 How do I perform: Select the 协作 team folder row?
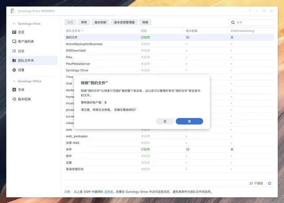tap(169, 149)
